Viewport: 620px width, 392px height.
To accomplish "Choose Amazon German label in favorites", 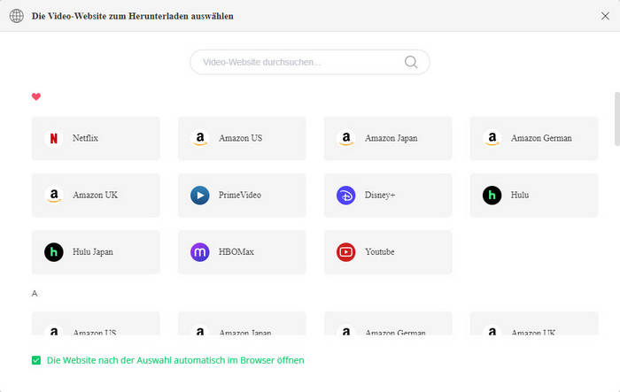I will pos(541,138).
